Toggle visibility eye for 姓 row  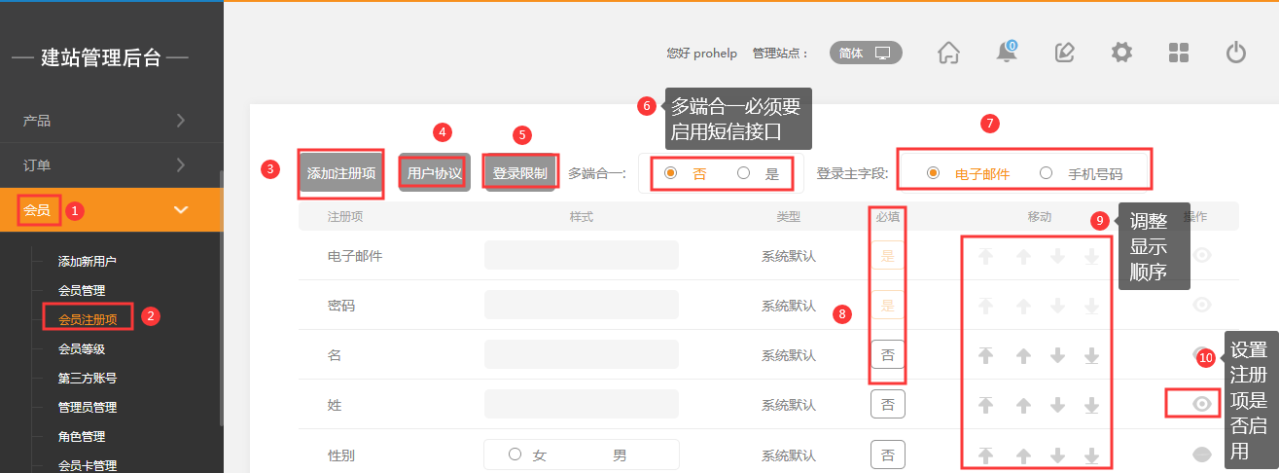coord(1202,404)
